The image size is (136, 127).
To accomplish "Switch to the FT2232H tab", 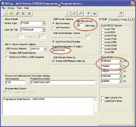I will (114, 20).
